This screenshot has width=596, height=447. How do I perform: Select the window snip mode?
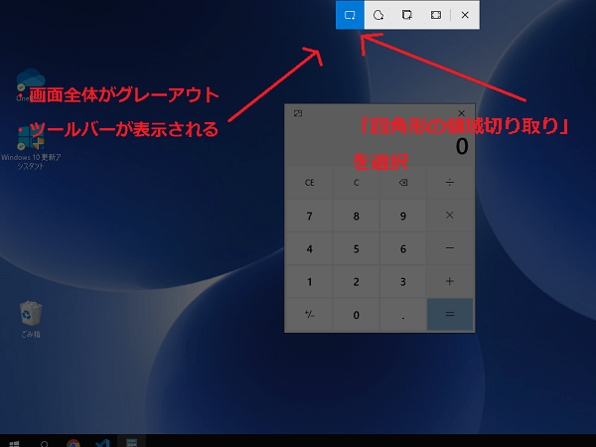[x=407, y=15]
